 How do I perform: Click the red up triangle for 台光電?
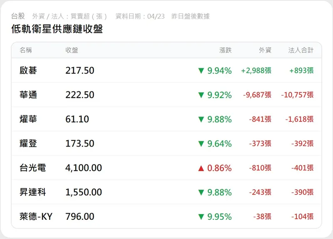201,168
